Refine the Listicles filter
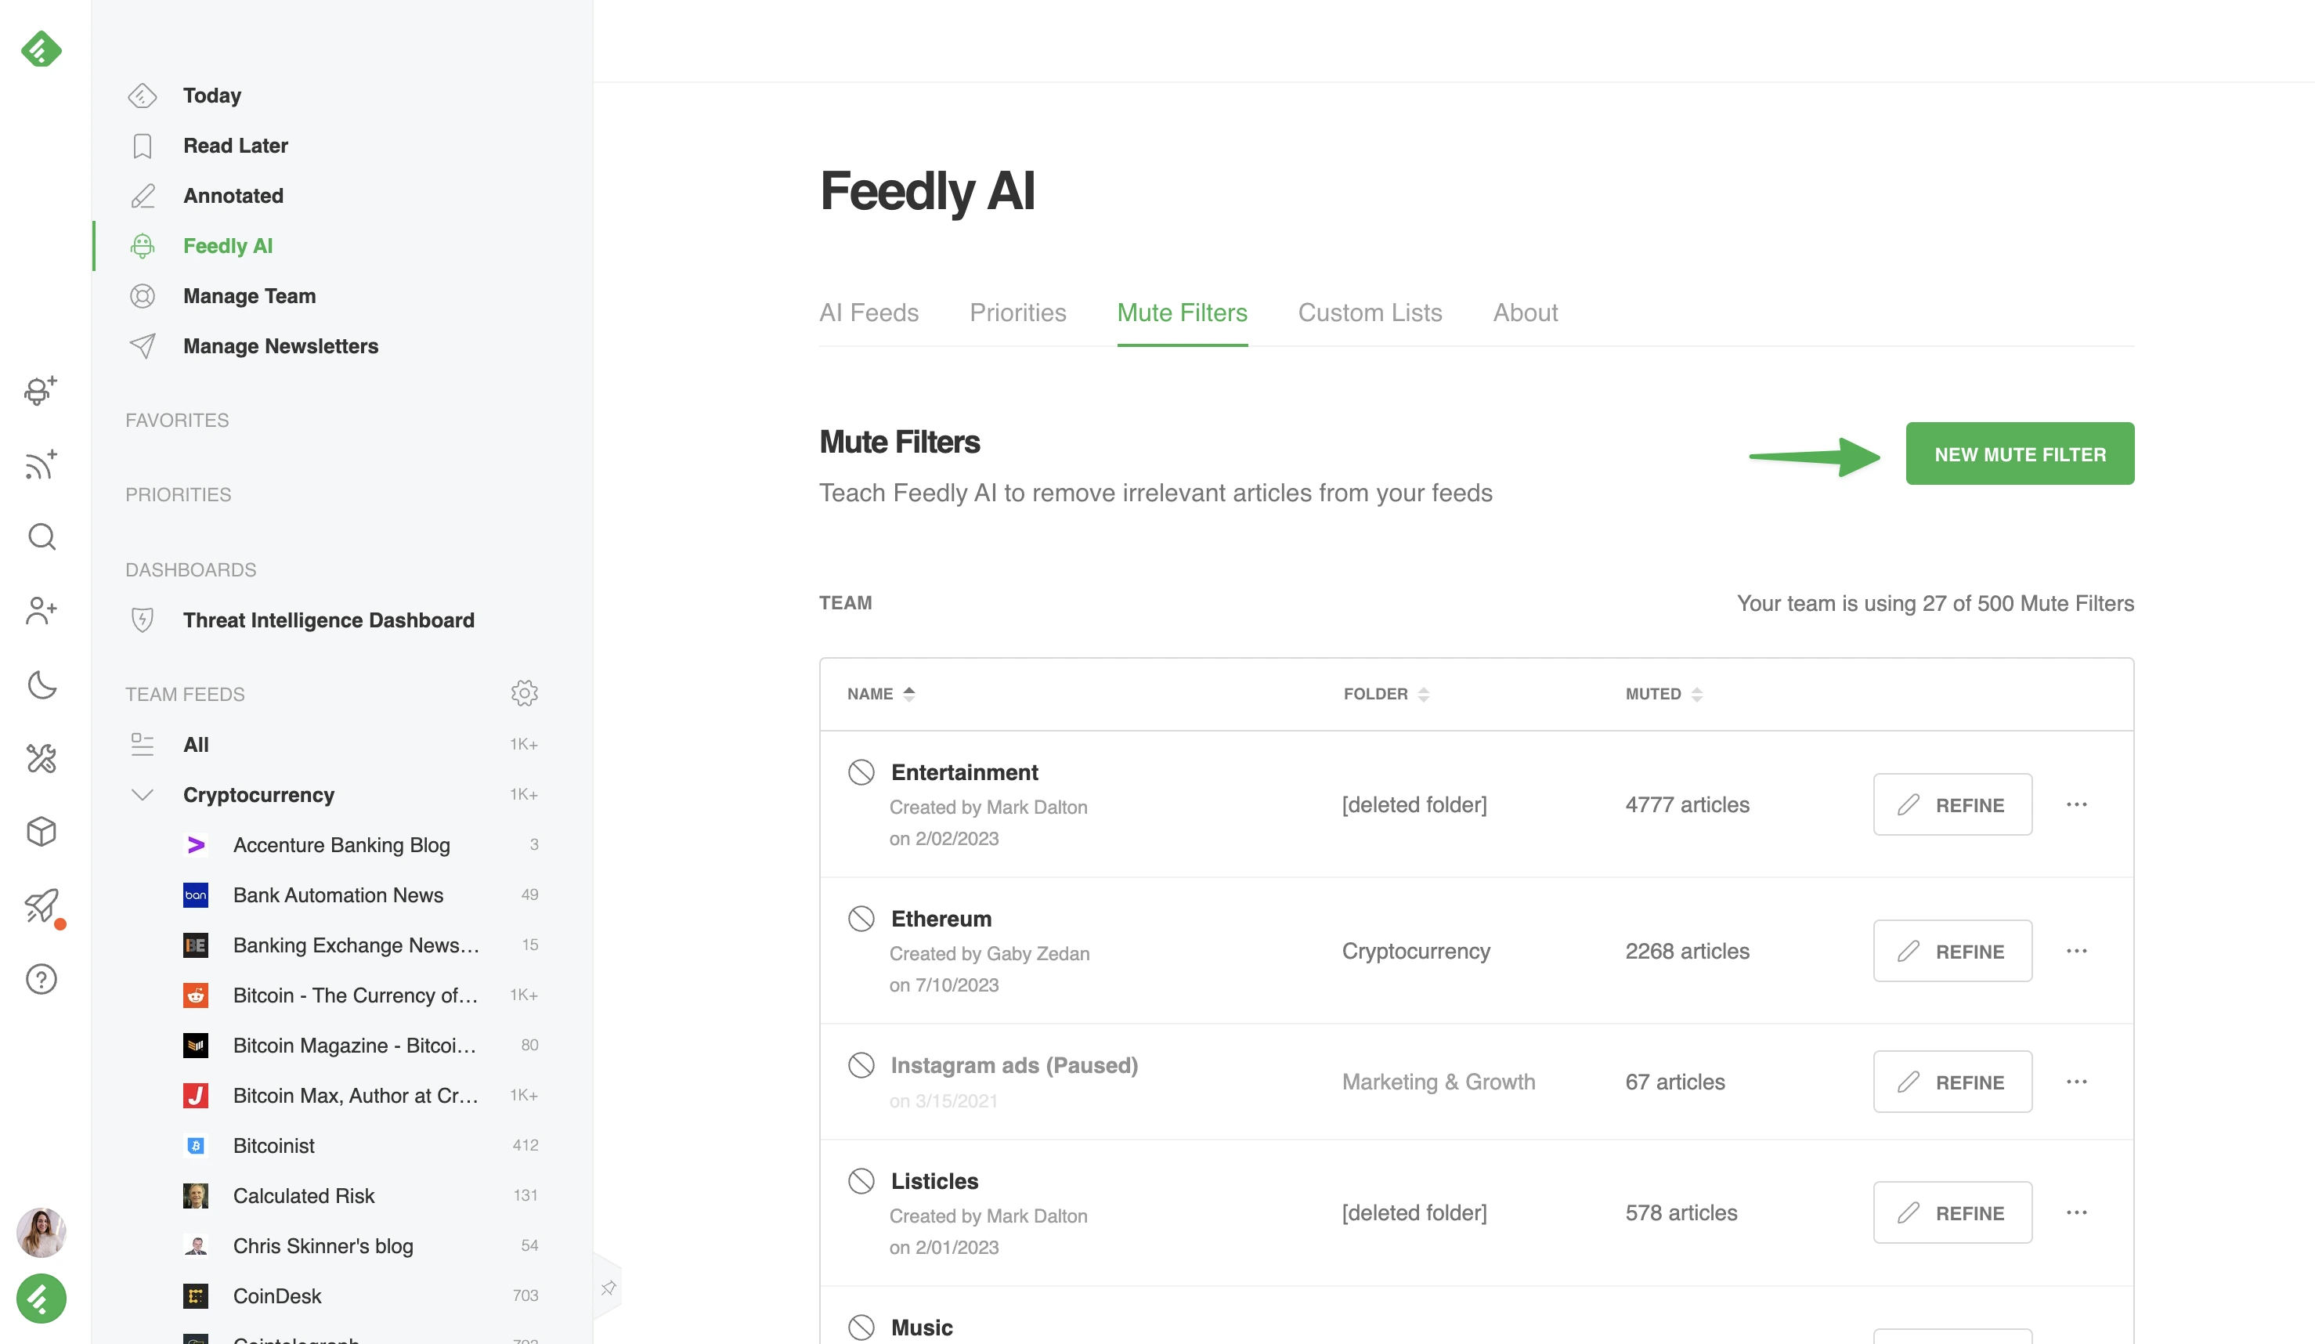This screenshot has height=1344, width=2315. 1952,1212
